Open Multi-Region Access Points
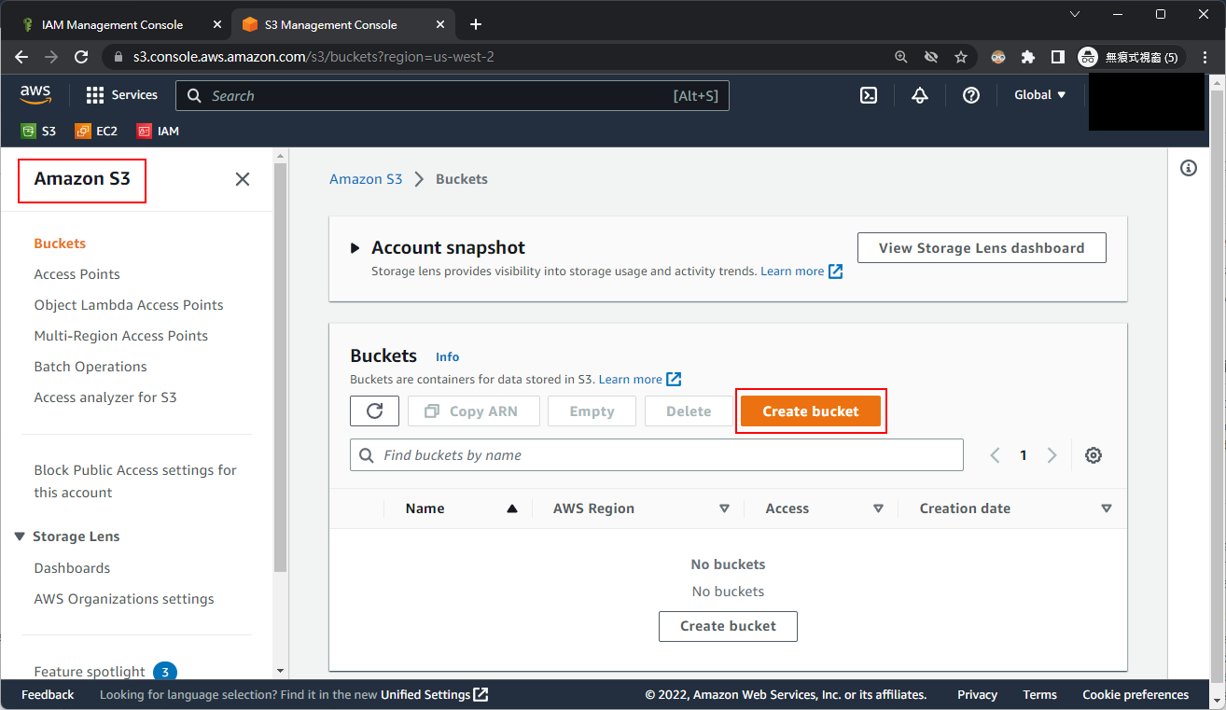This screenshot has height=710, width=1226. 121,336
